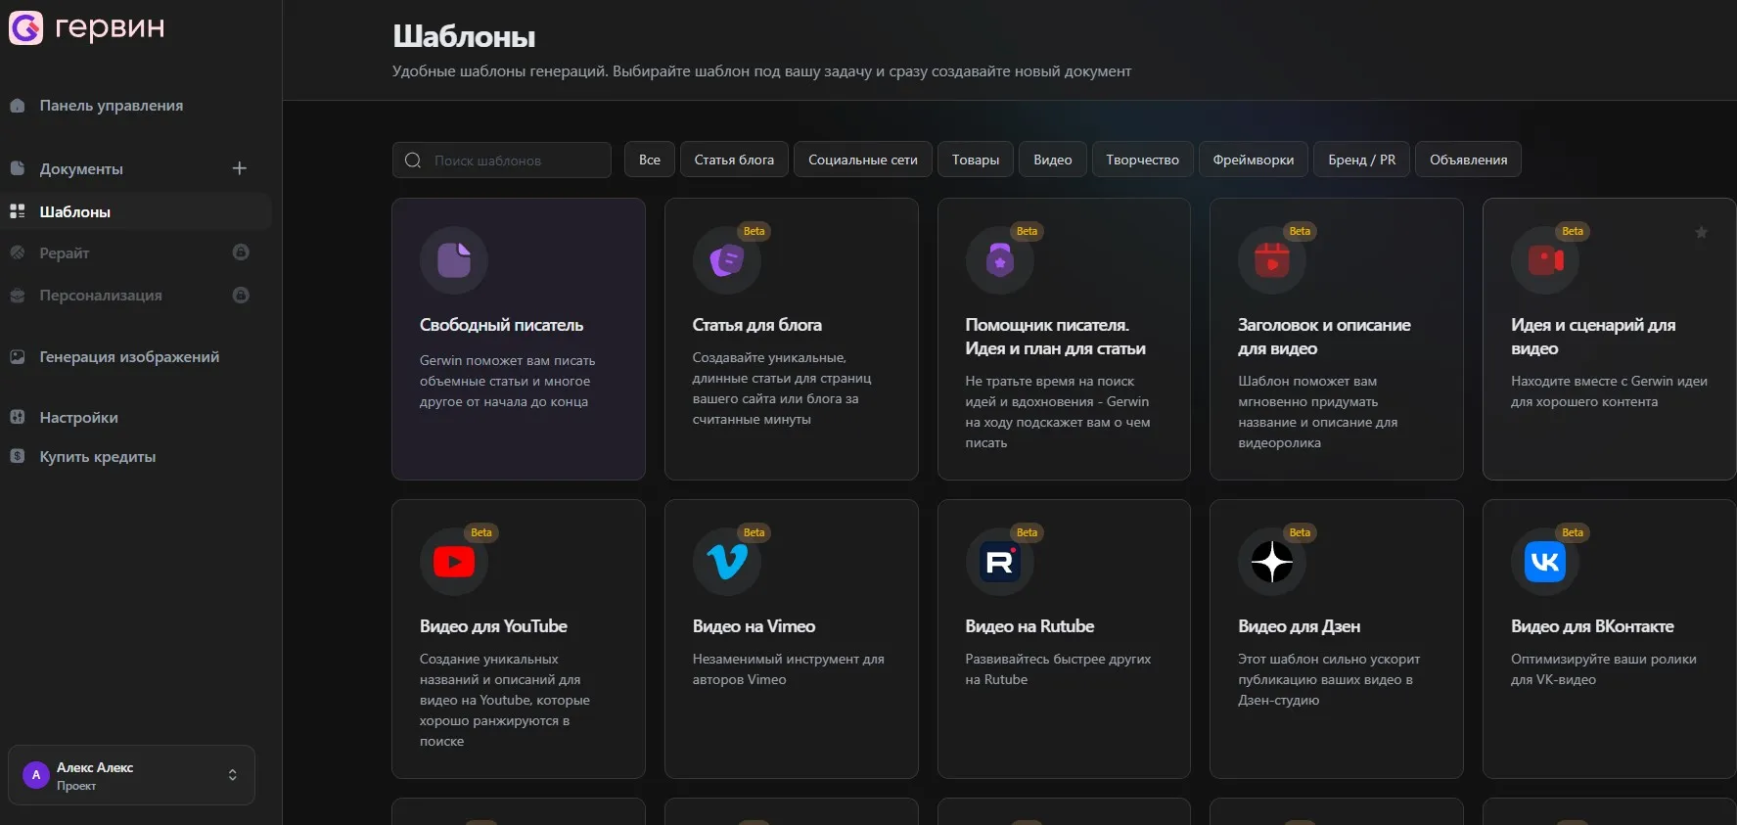Open Настройки from the sidebar
This screenshot has width=1737, height=825.
click(x=78, y=417)
